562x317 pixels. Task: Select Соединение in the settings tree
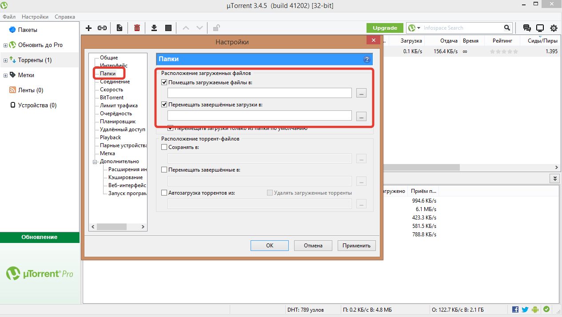[x=115, y=82]
